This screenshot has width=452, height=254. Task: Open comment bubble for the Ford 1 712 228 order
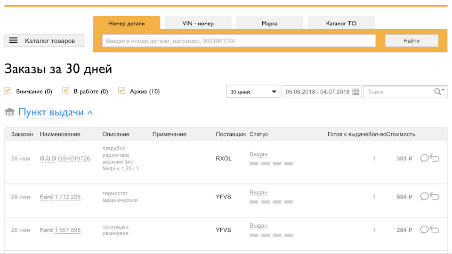tap(424, 196)
